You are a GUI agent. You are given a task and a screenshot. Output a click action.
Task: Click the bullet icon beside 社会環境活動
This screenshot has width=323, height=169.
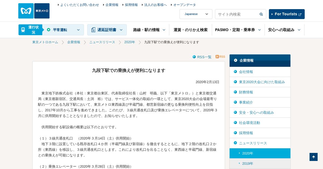coord(236,123)
